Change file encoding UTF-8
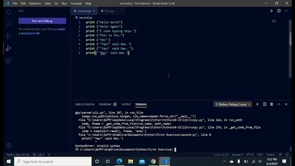 click(x=250, y=154)
